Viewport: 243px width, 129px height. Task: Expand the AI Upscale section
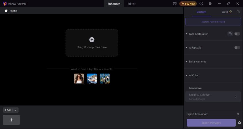187,48
